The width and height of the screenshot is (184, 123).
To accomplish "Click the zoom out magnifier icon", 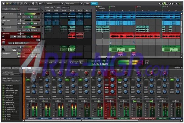I will click(x=36, y=4).
